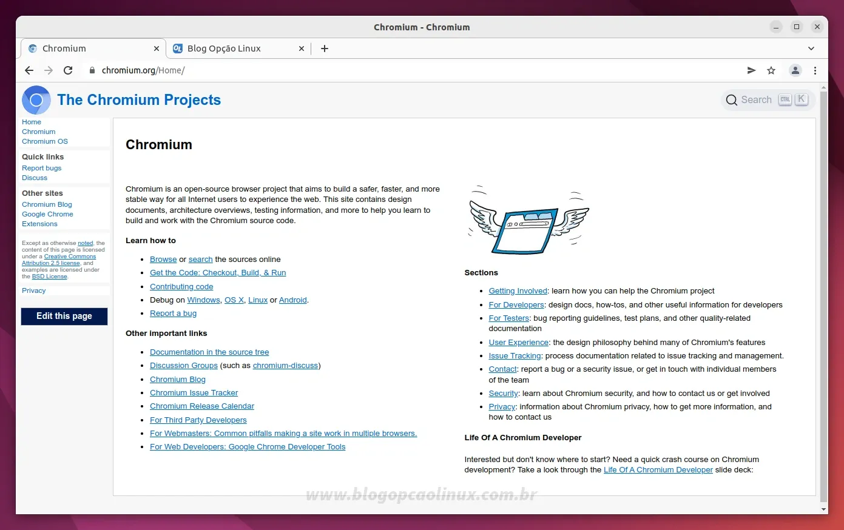
Task: Open the Contributing code link
Action: click(181, 286)
